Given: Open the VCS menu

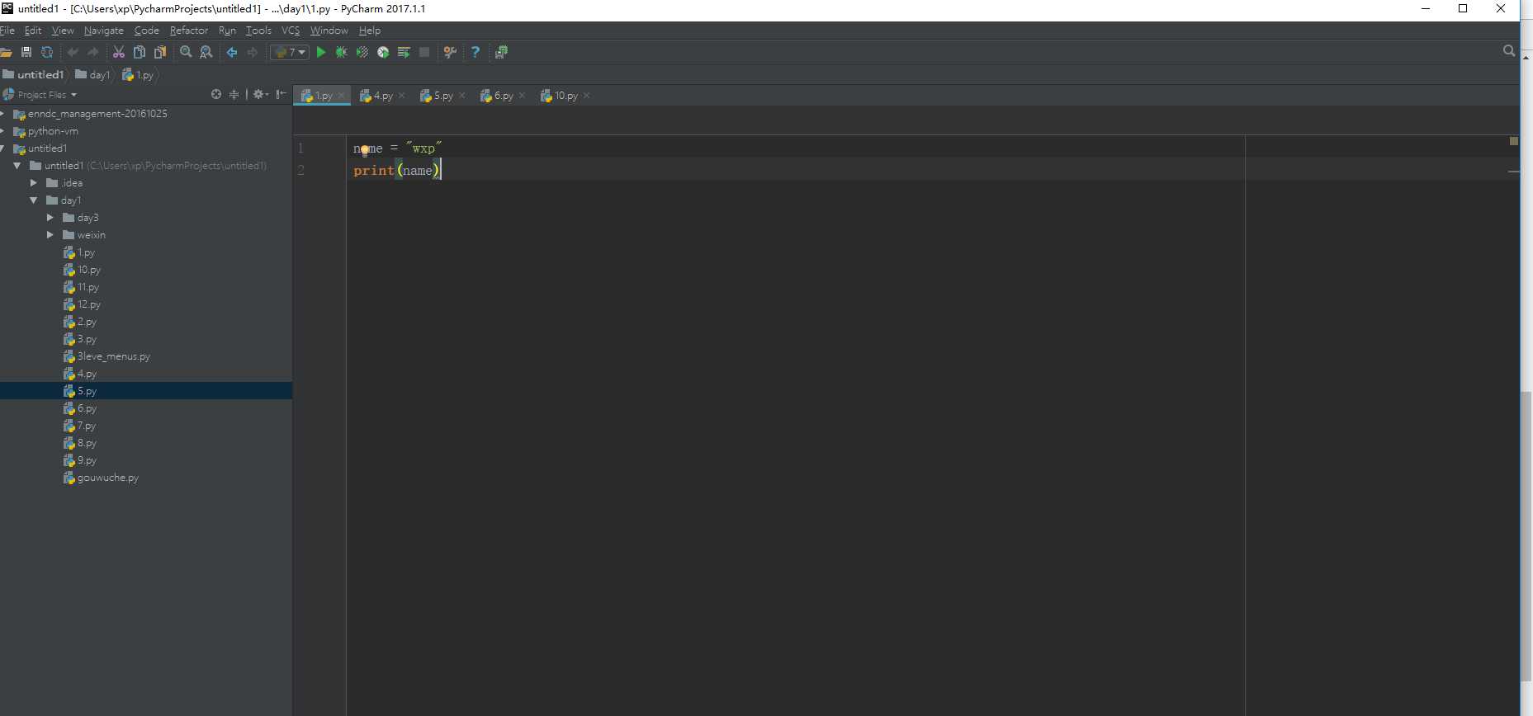Looking at the screenshot, I should tap(291, 31).
